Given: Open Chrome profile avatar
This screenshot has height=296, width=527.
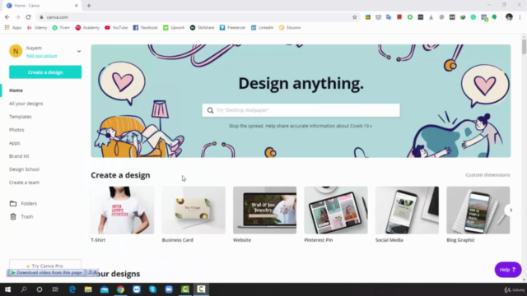Looking at the screenshot, I should coord(509,17).
